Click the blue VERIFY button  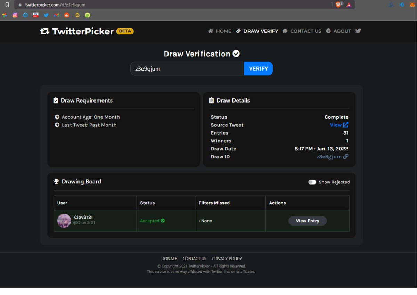(x=259, y=68)
